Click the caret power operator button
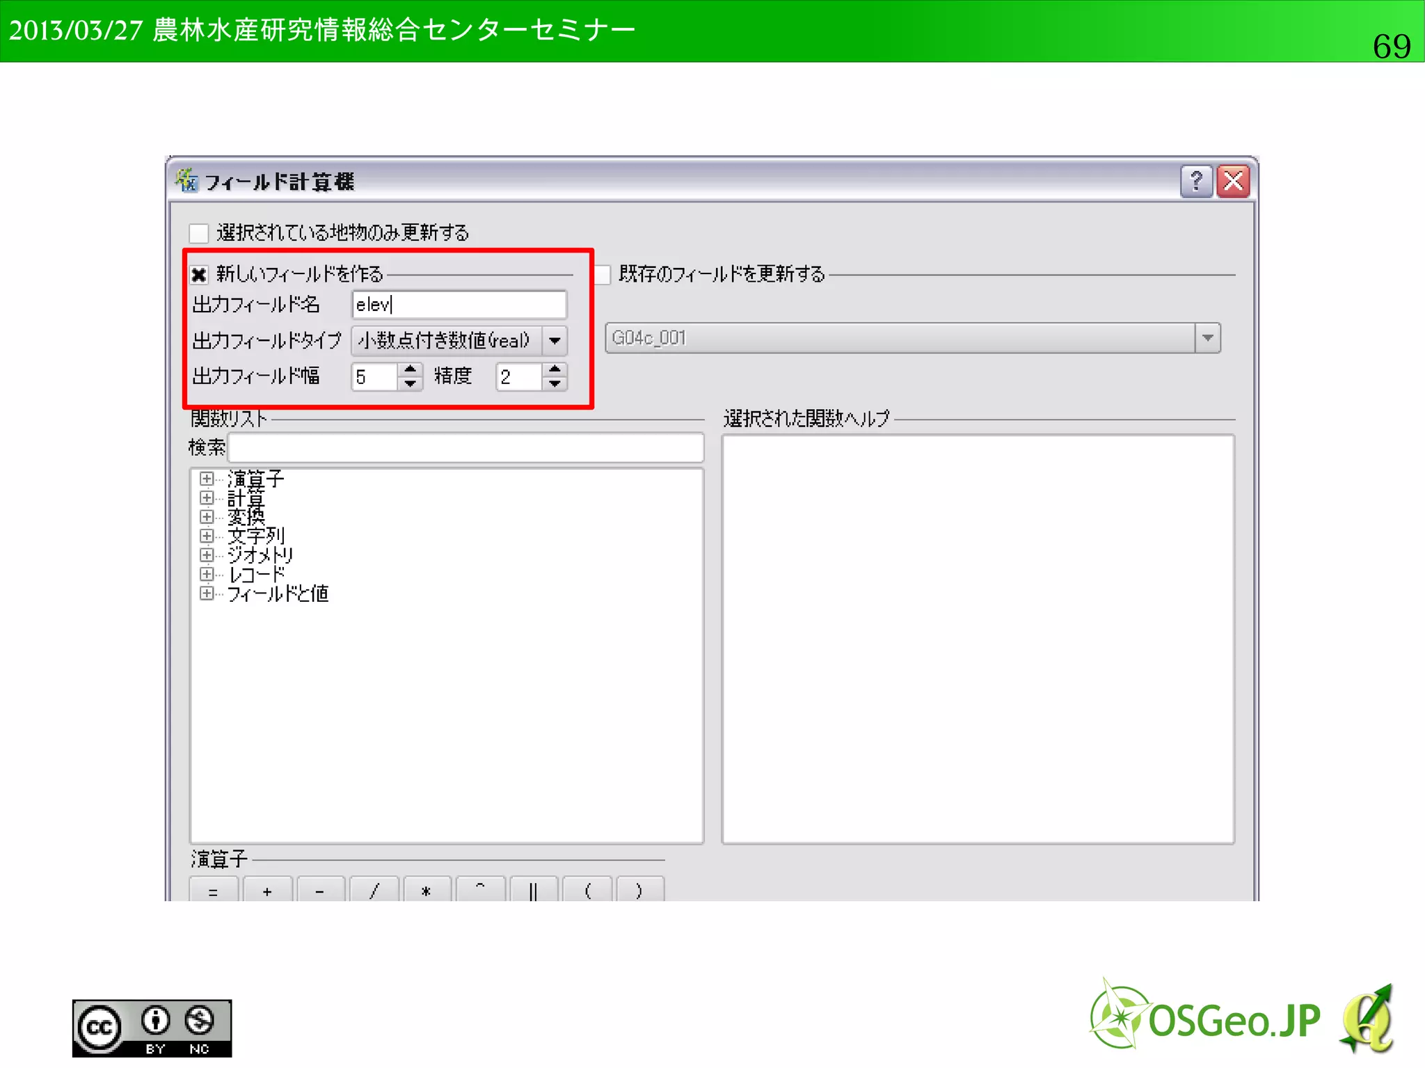This screenshot has width=1425, height=1068. click(480, 889)
